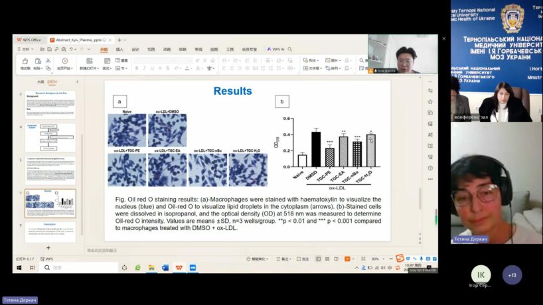Click the WPS icon in Windows taskbar
Screen dimensions: 543x305
tap(179, 267)
